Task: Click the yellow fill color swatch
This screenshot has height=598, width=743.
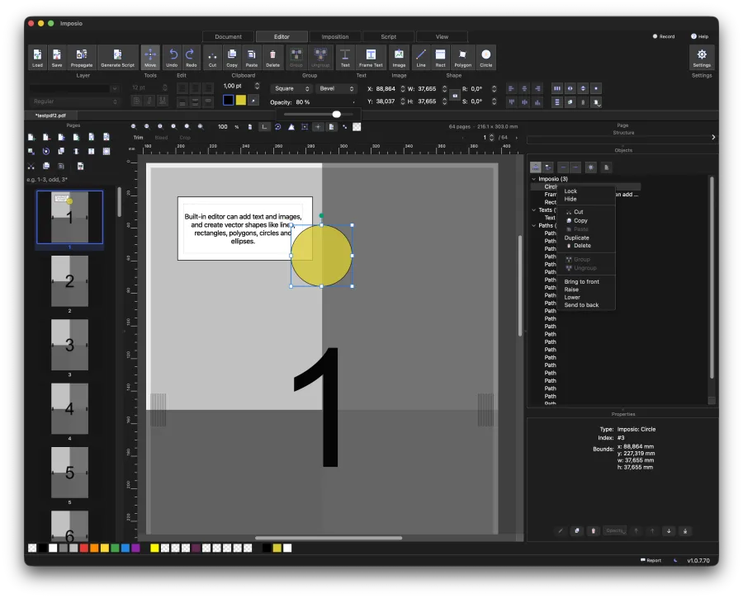Action: coord(241,100)
